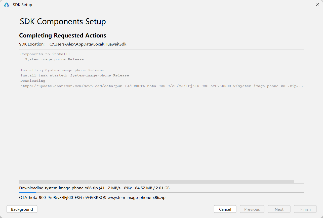The image size is (323, 218).
Task: Cancel the SDK component download
Action: (225, 209)
